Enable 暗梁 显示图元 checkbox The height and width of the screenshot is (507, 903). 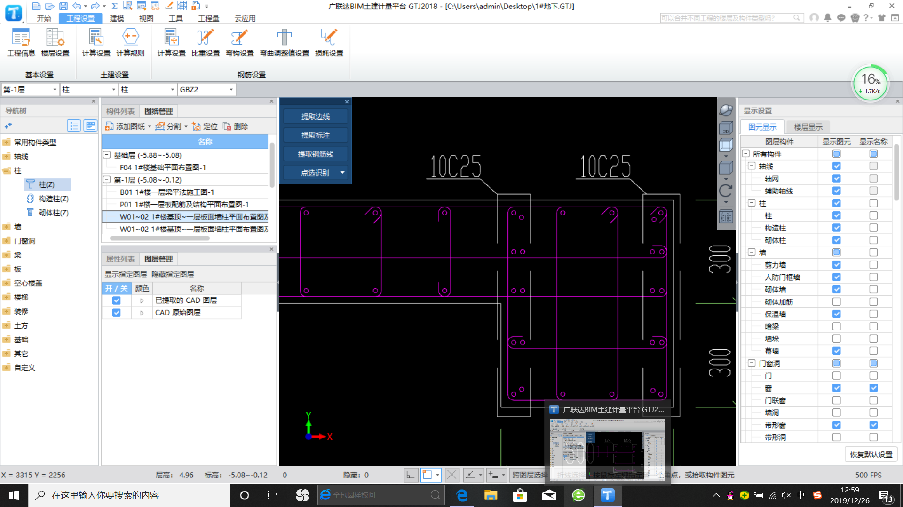pos(836,326)
